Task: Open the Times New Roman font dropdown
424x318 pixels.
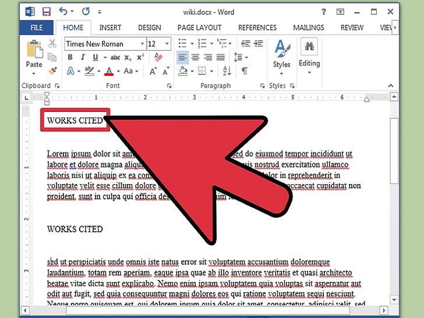Action: (142, 44)
